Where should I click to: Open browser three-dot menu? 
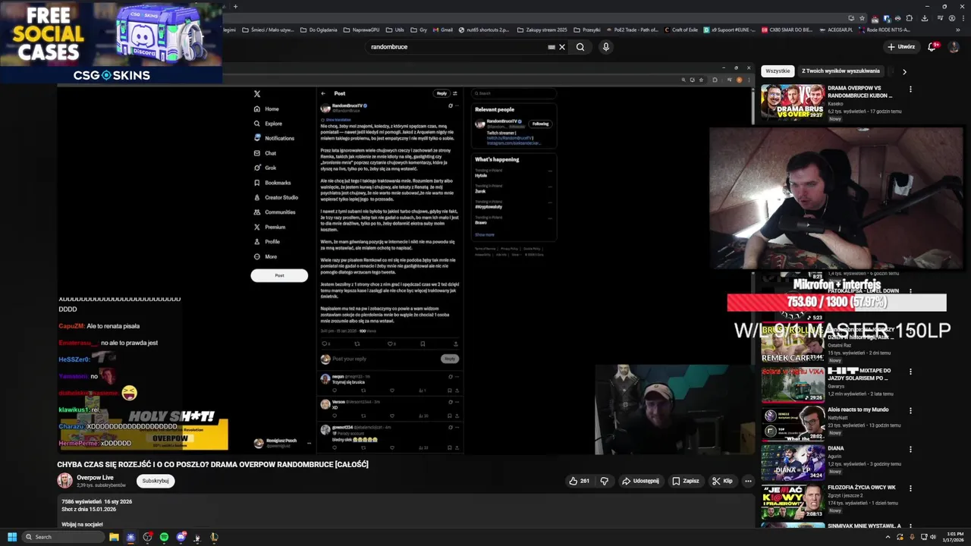962,18
